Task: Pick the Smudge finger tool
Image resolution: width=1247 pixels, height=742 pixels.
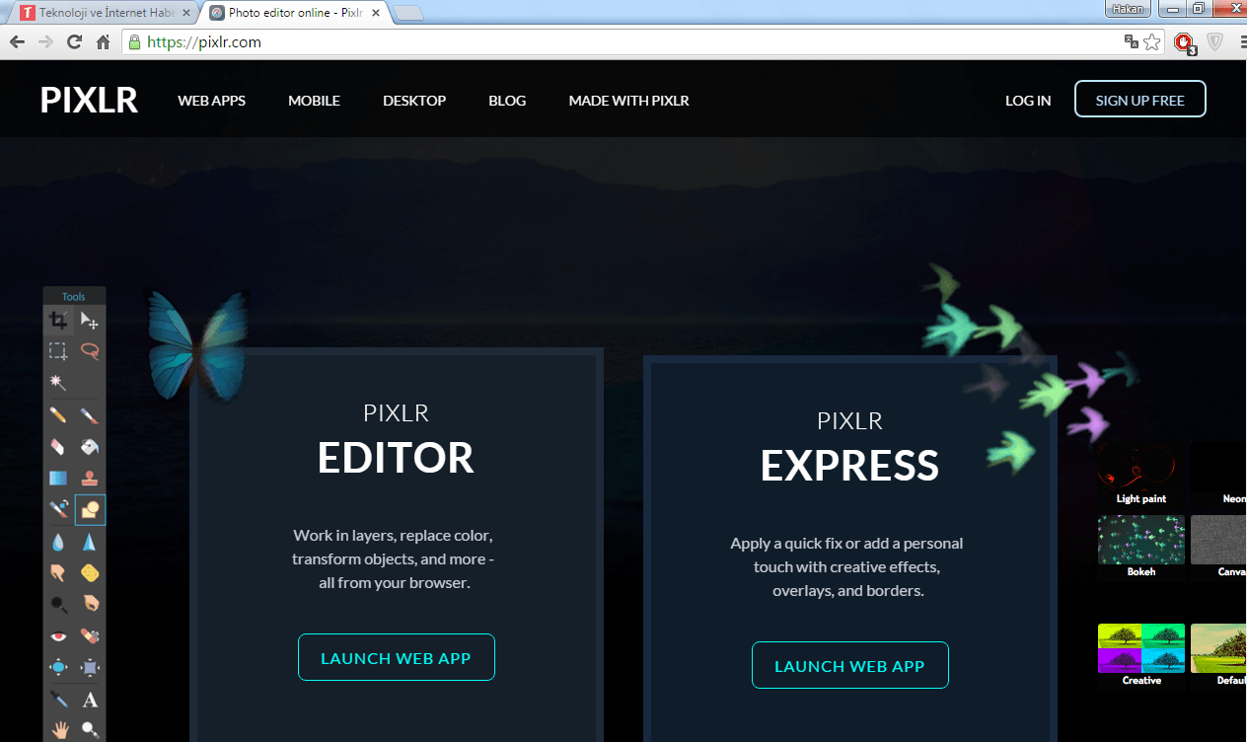Action: click(x=59, y=572)
